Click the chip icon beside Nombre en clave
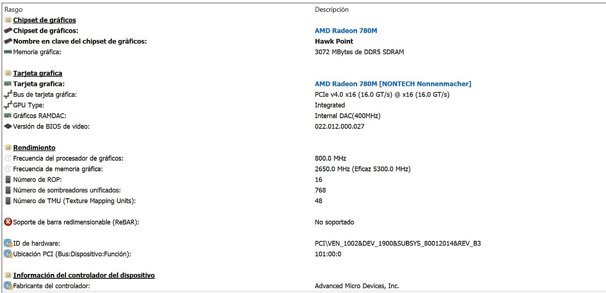 pos(8,42)
